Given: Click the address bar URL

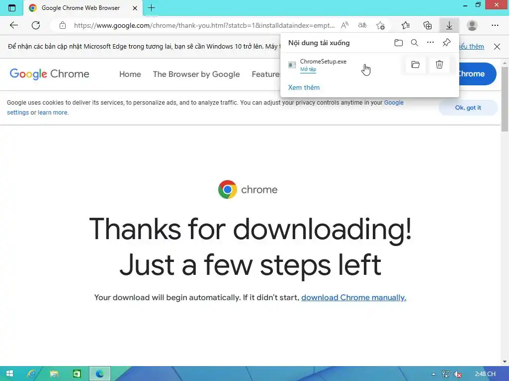Looking at the screenshot, I should [x=204, y=25].
